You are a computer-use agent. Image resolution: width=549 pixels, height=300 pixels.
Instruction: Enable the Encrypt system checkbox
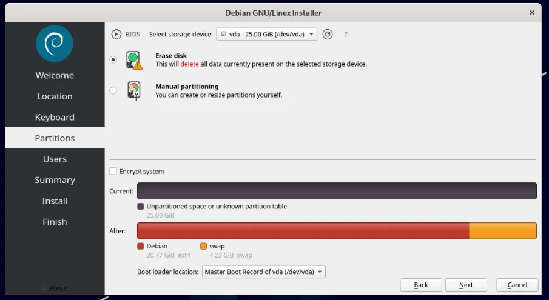(x=113, y=172)
